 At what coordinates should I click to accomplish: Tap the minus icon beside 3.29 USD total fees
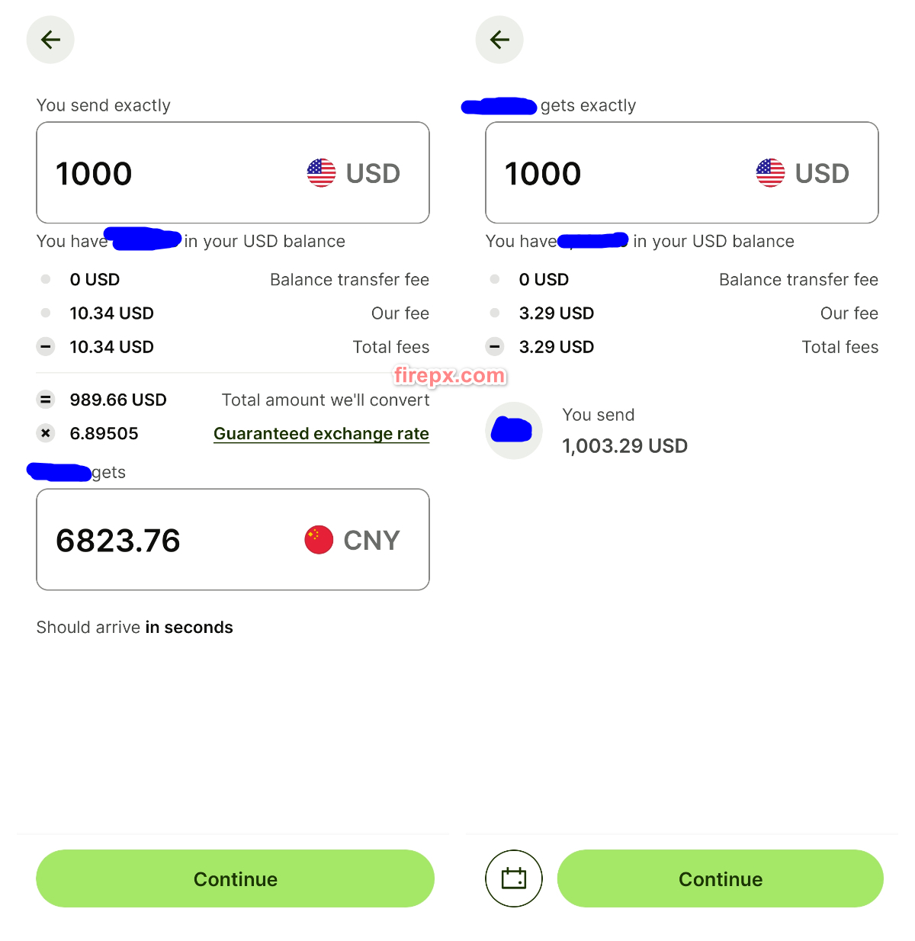pyautogui.click(x=495, y=347)
